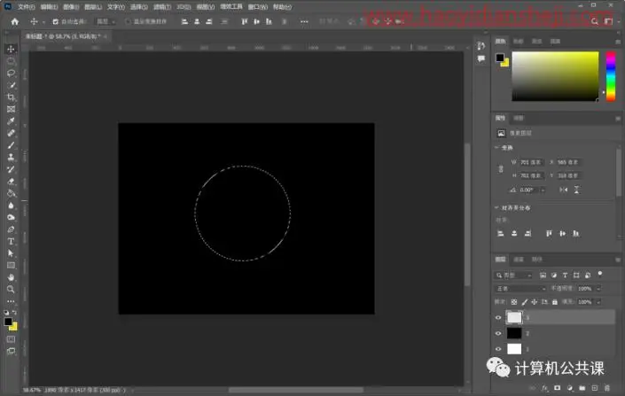Select the Move tool in the toolbox

pos(11,49)
